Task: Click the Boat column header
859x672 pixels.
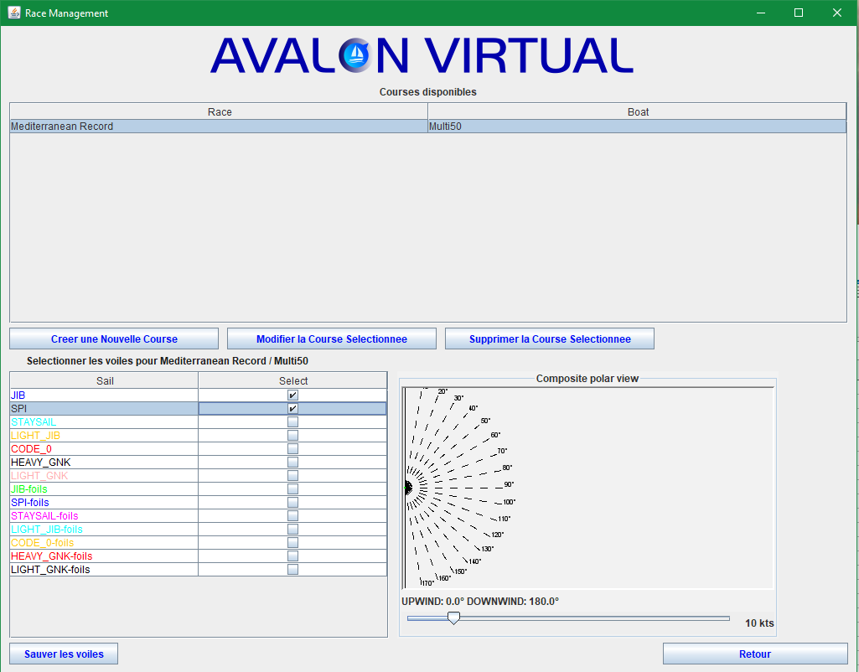Action: click(x=638, y=111)
